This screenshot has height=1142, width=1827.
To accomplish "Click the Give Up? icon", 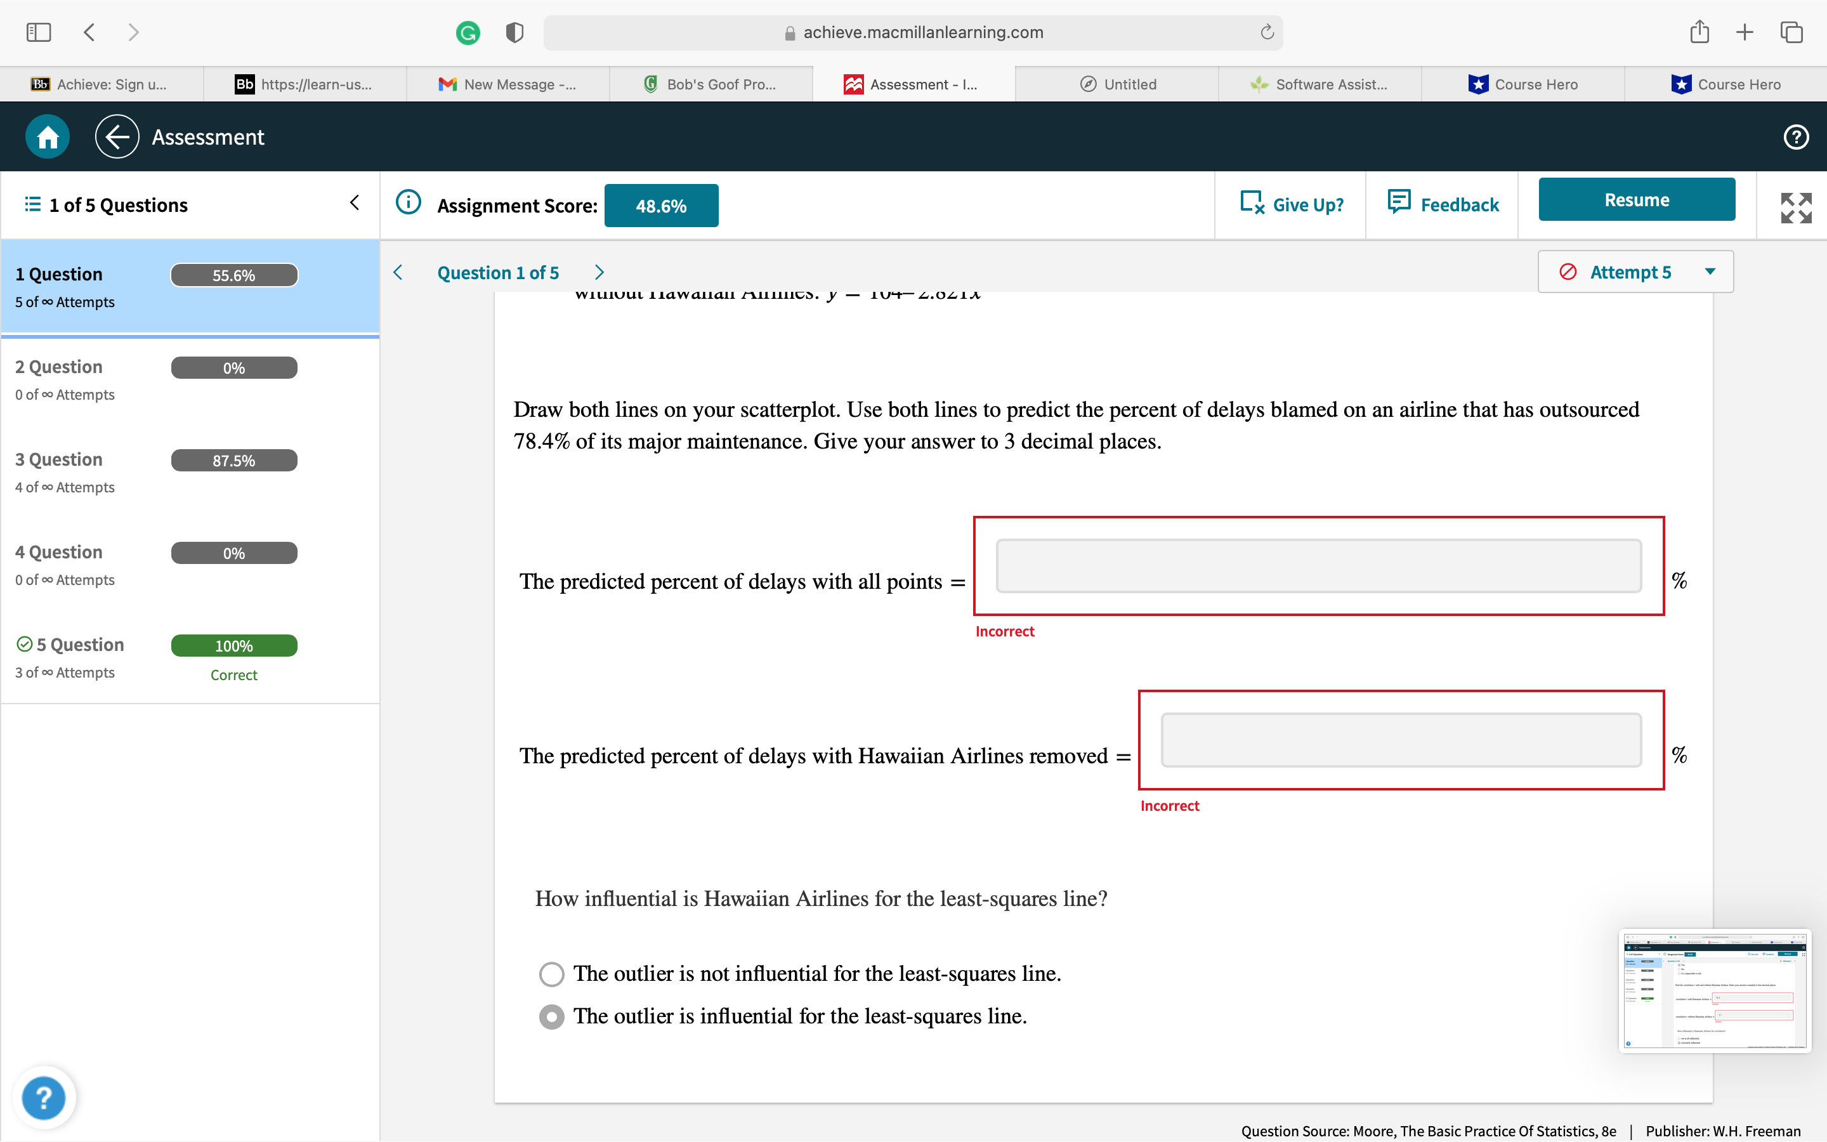I will [x=1252, y=203].
